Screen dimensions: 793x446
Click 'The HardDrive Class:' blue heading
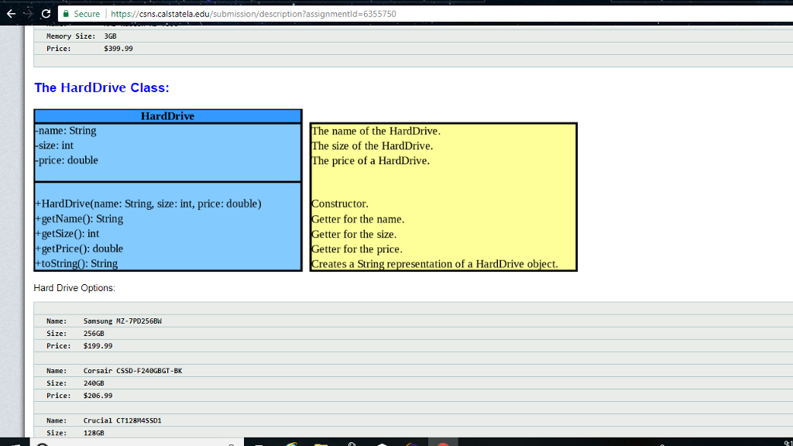point(102,87)
